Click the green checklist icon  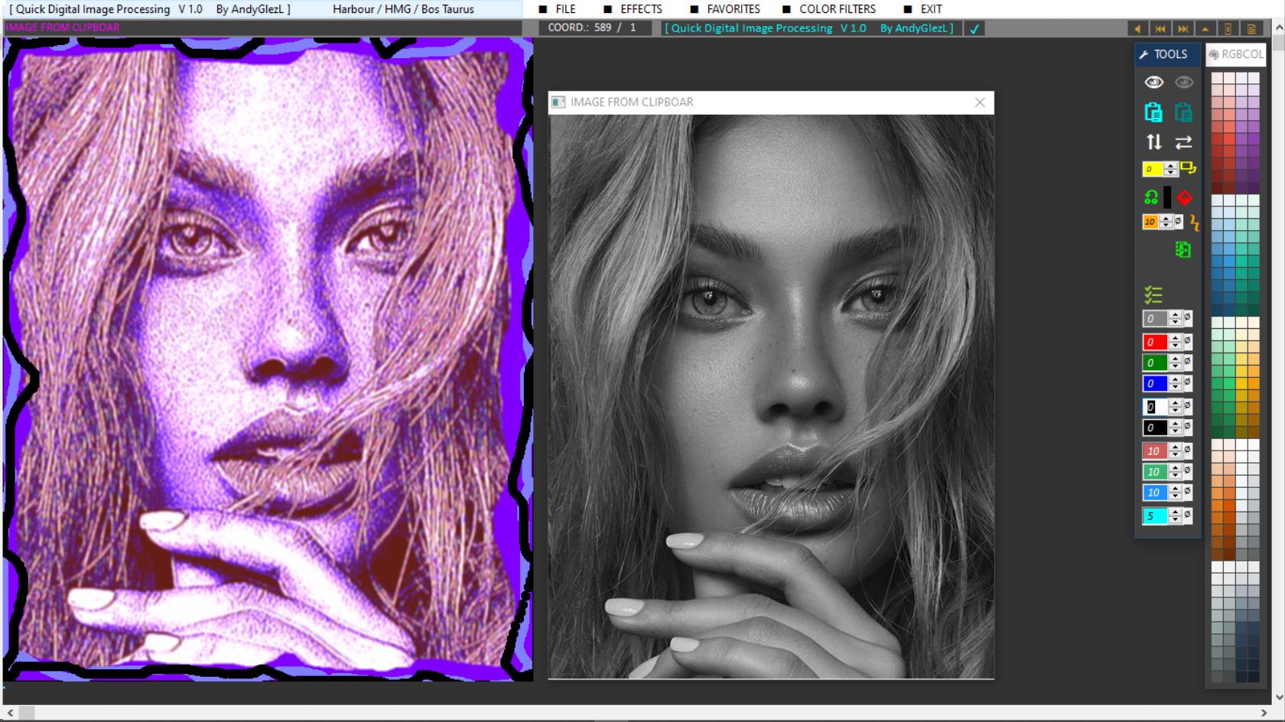click(1153, 294)
